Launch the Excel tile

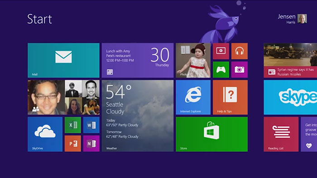click(x=73, y=125)
